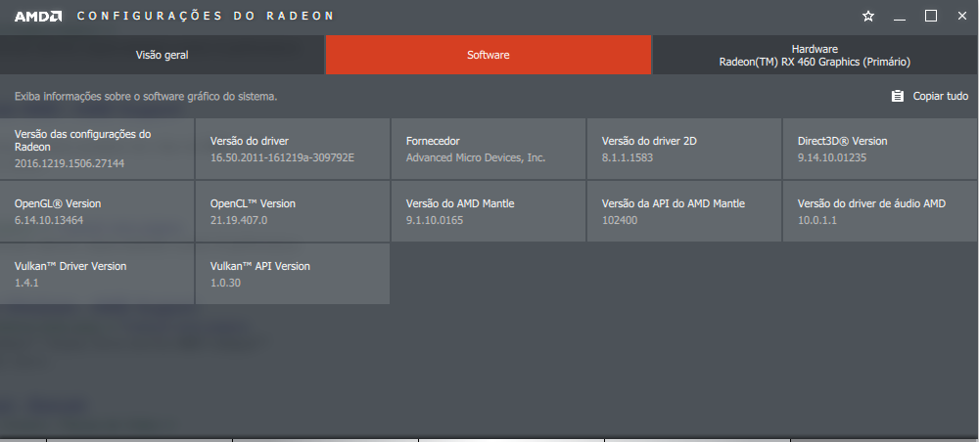Viewport: 979px width, 442px height.
Task: Maximize the Radeon settings window
Action: click(x=931, y=16)
